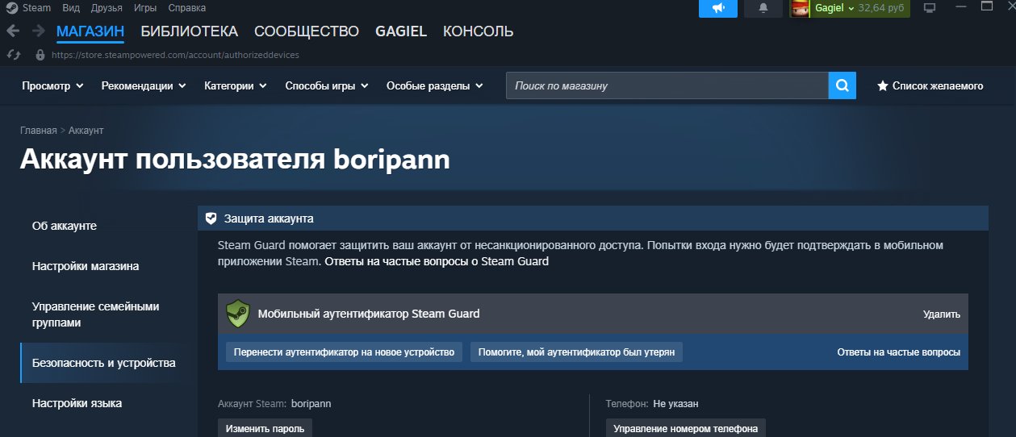The width and height of the screenshot is (1016, 437).
Task: Open the announcements megaphone button
Action: click(x=718, y=8)
